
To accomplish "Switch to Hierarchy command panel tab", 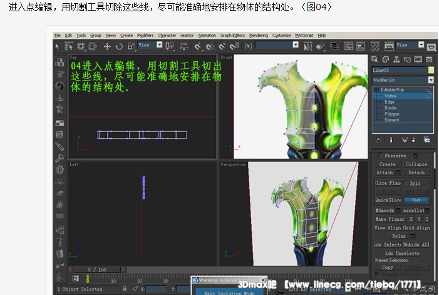I will [x=396, y=59].
